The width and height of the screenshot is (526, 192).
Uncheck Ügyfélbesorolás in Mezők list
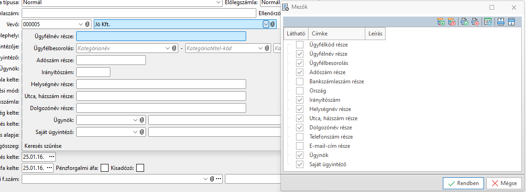coord(300,63)
